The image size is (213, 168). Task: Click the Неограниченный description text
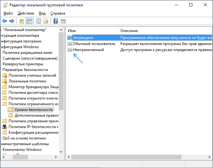[x=166, y=50]
